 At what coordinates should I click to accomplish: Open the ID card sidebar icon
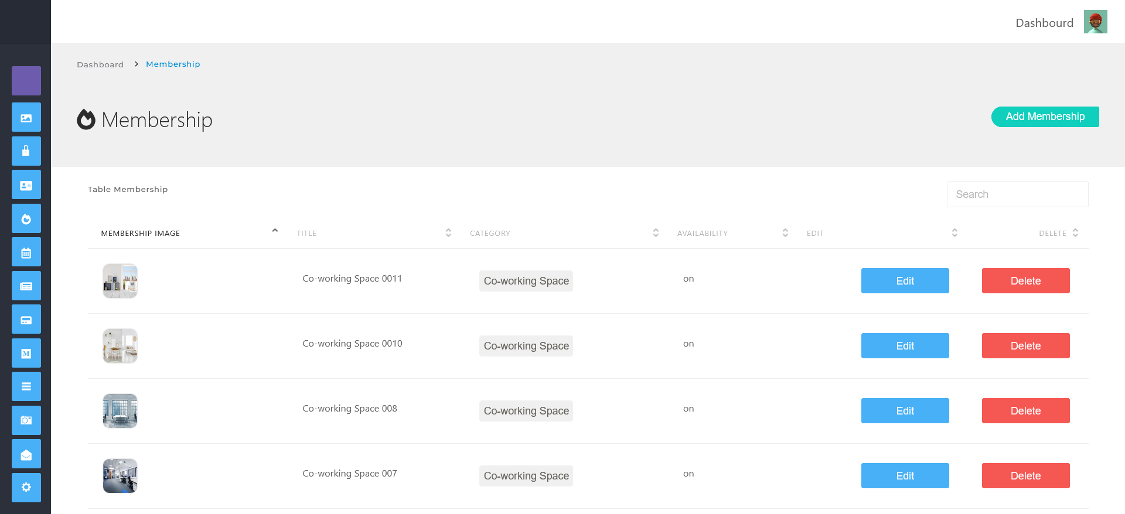26,185
